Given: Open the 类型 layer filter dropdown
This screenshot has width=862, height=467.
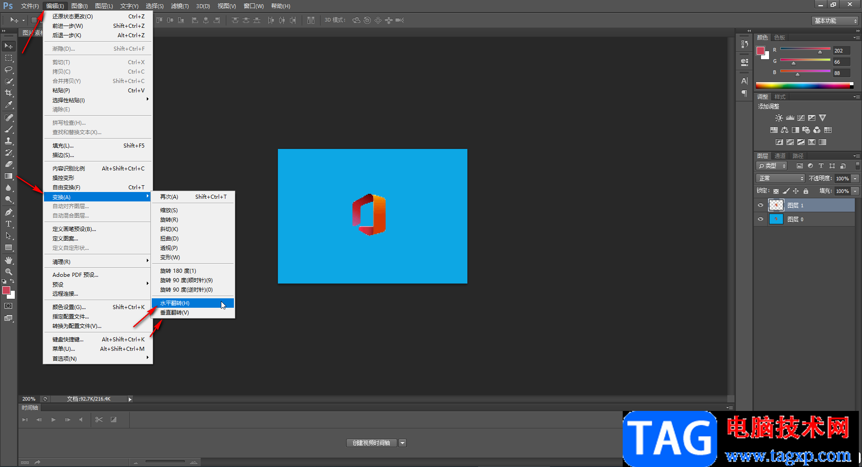Looking at the screenshot, I should pos(772,166).
